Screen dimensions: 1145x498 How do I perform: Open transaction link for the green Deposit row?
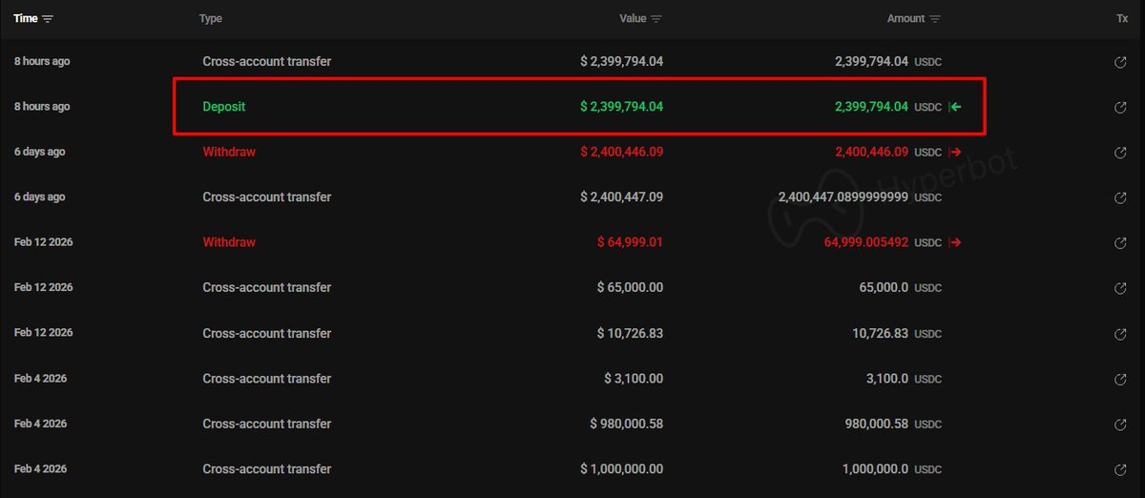point(1121,107)
